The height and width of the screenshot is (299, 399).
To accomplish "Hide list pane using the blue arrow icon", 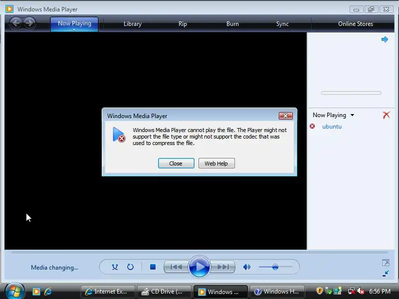I will point(385,39).
